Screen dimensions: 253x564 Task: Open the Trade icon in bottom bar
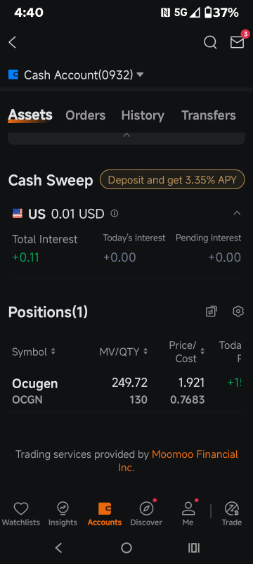click(232, 514)
